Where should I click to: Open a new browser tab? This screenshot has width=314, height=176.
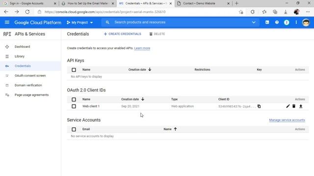click(236, 3)
